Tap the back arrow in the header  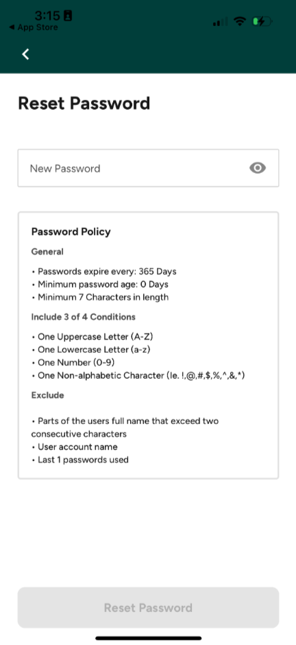coord(25,54)
